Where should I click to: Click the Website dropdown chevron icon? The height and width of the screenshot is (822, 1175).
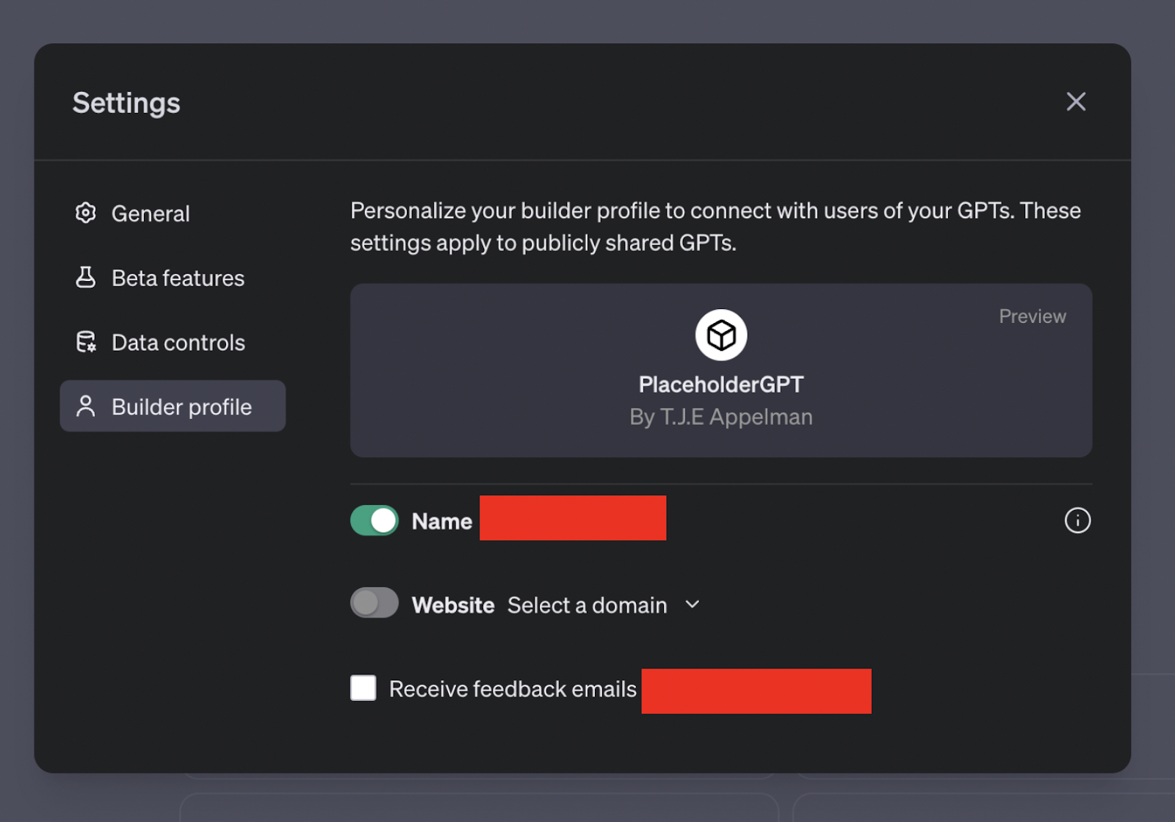pyautogui.click(x=691, y=604)
